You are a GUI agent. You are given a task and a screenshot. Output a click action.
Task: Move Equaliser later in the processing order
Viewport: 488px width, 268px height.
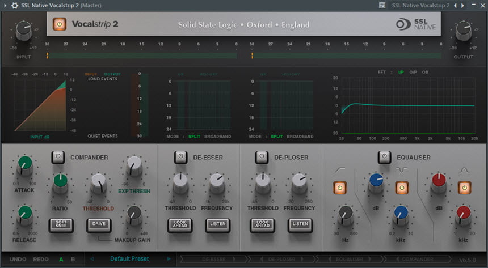tap(370, 259)
